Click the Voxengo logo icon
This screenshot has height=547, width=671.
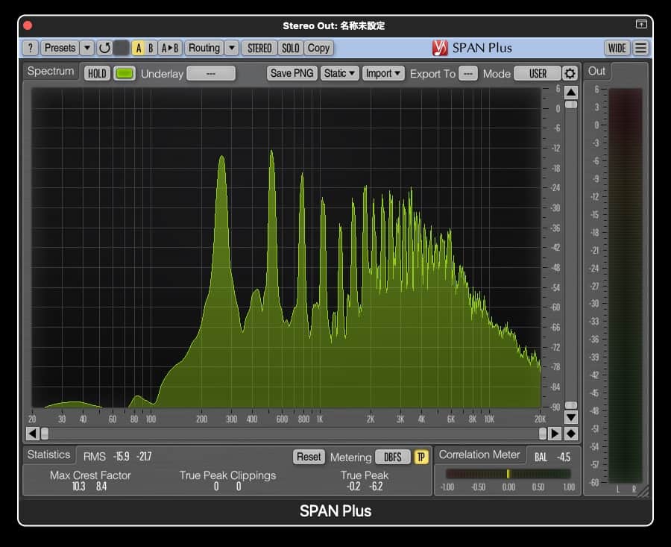pos(439,48)
